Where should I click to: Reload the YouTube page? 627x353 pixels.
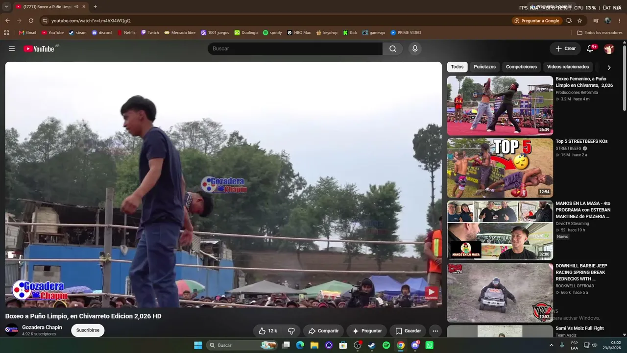tap(31, 21)
